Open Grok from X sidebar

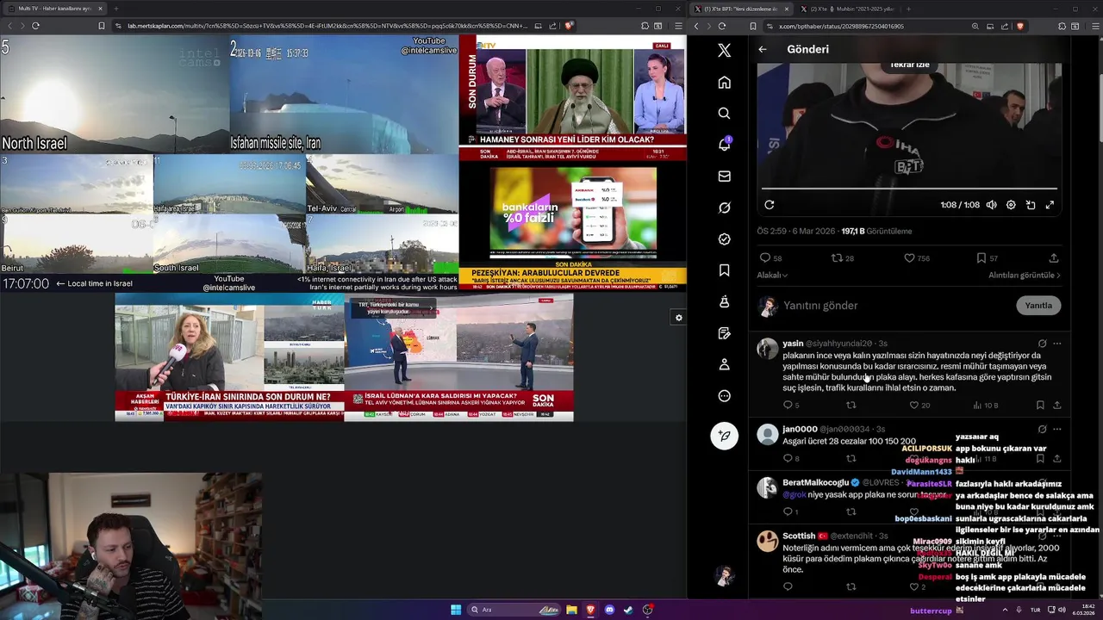[x=724, y=208]
